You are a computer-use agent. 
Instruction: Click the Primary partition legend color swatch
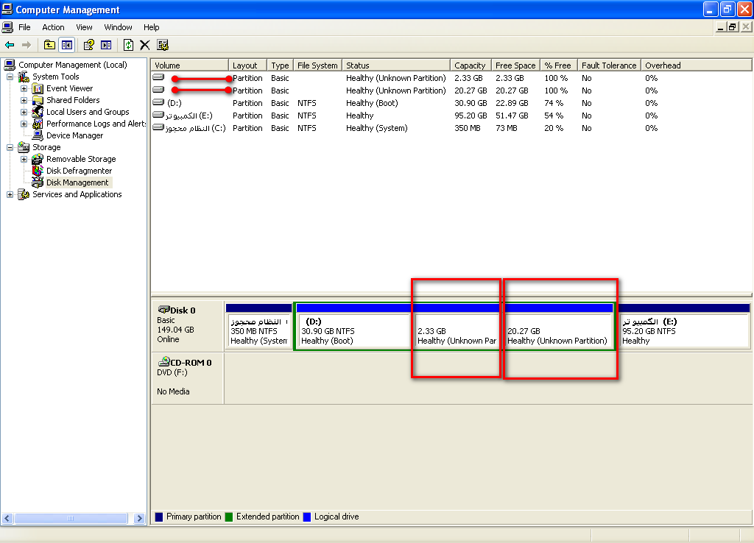tap(159, 517)
